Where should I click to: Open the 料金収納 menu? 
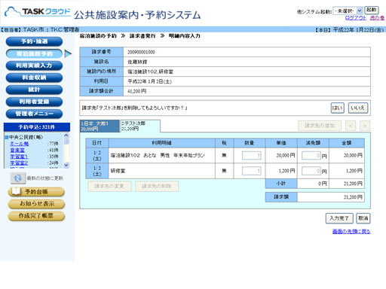[34, 78]
